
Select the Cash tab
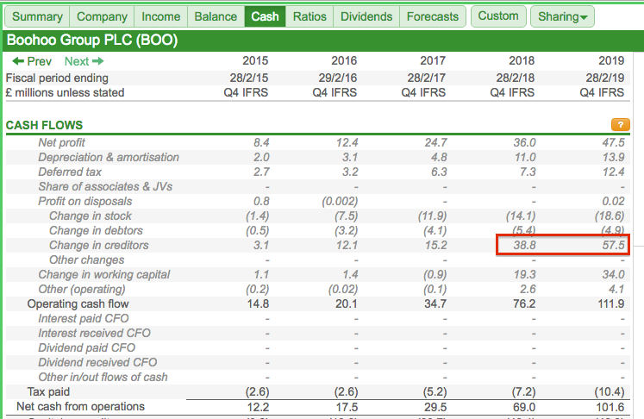(x=265, y=16)
